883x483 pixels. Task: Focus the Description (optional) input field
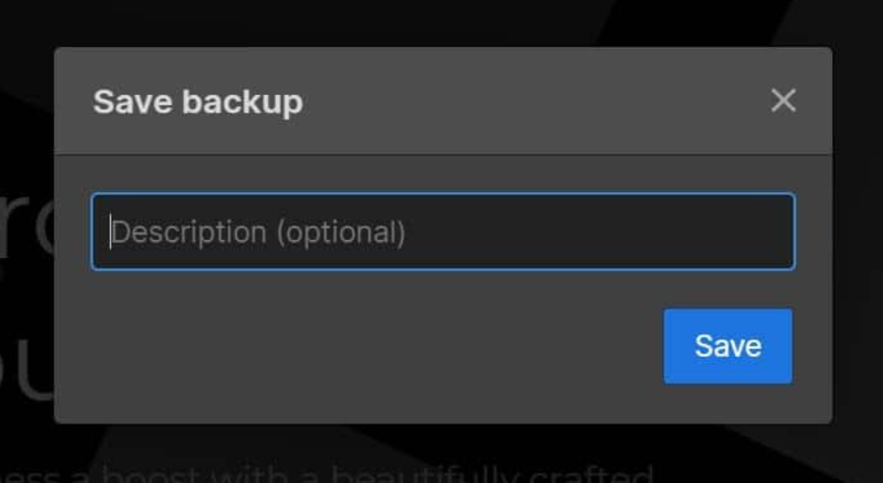pyautogui.click(x=443, y=232)
